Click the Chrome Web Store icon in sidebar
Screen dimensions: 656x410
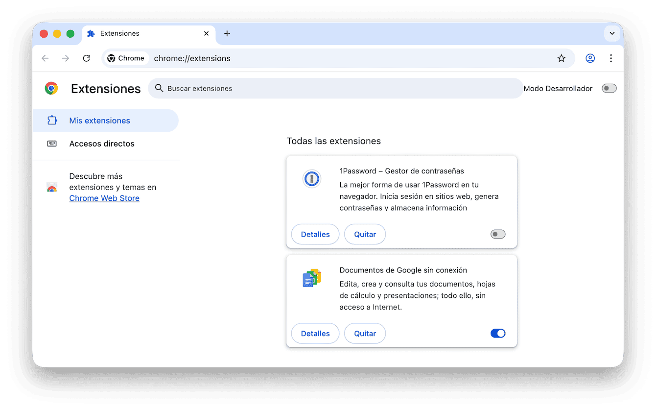(x=52, y=187)
